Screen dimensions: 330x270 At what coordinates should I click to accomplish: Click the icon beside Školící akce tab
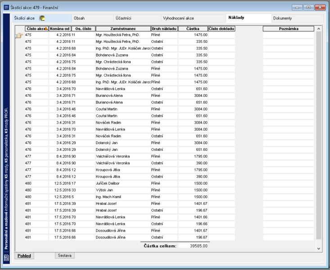tap(42, 18)
